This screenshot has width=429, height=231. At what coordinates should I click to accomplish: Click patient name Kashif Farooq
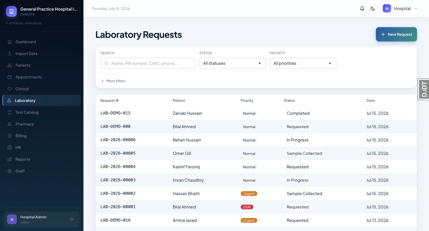[x=186, y=167]
